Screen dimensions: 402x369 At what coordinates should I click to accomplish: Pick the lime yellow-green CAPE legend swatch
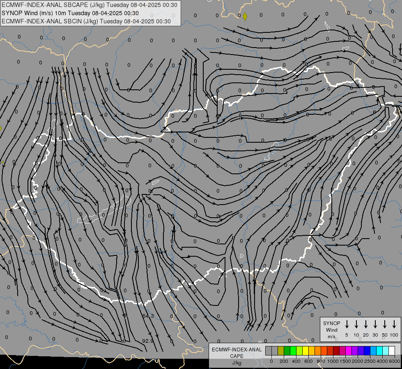coord(299,351)
